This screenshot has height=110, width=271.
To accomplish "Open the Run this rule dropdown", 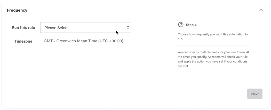I will [86, 27].
